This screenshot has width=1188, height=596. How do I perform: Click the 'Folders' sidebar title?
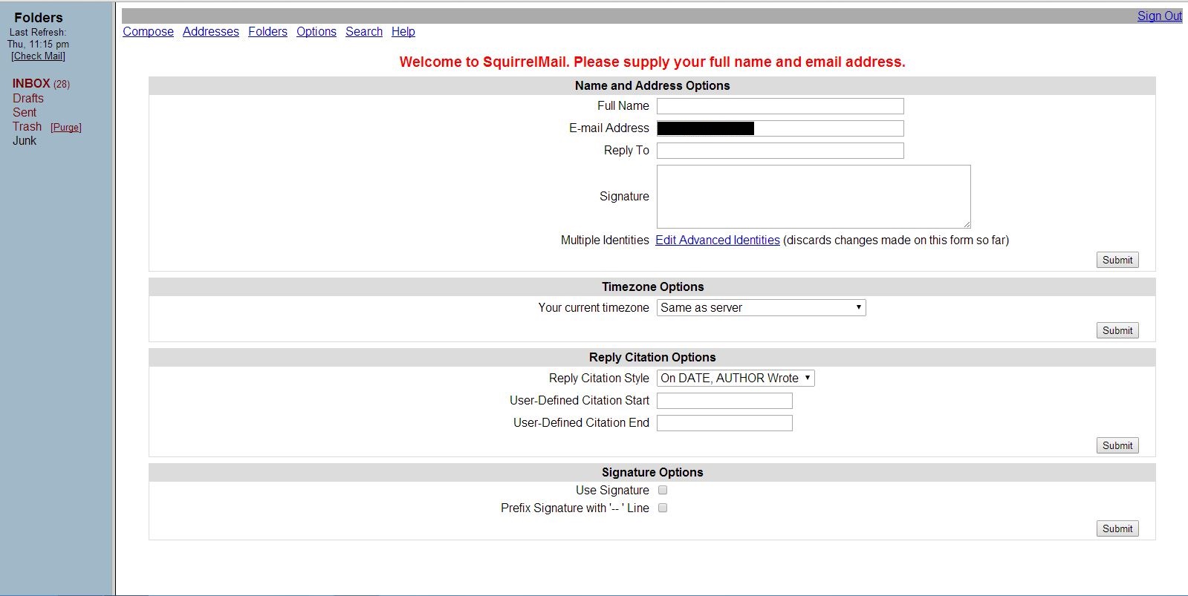(x=38, y=17)
